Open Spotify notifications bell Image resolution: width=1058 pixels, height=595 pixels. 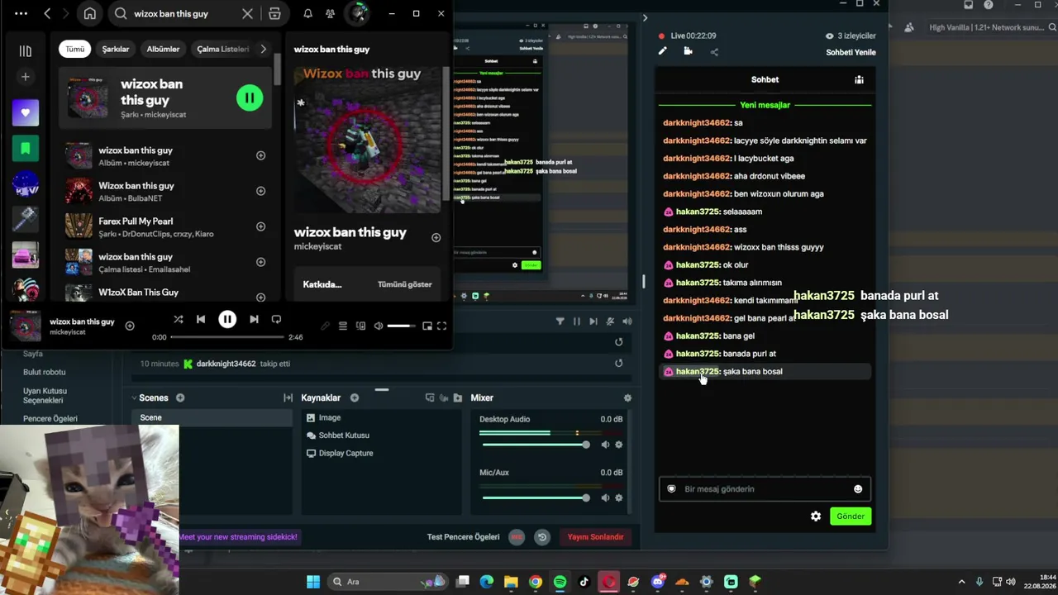pos(307,13)
